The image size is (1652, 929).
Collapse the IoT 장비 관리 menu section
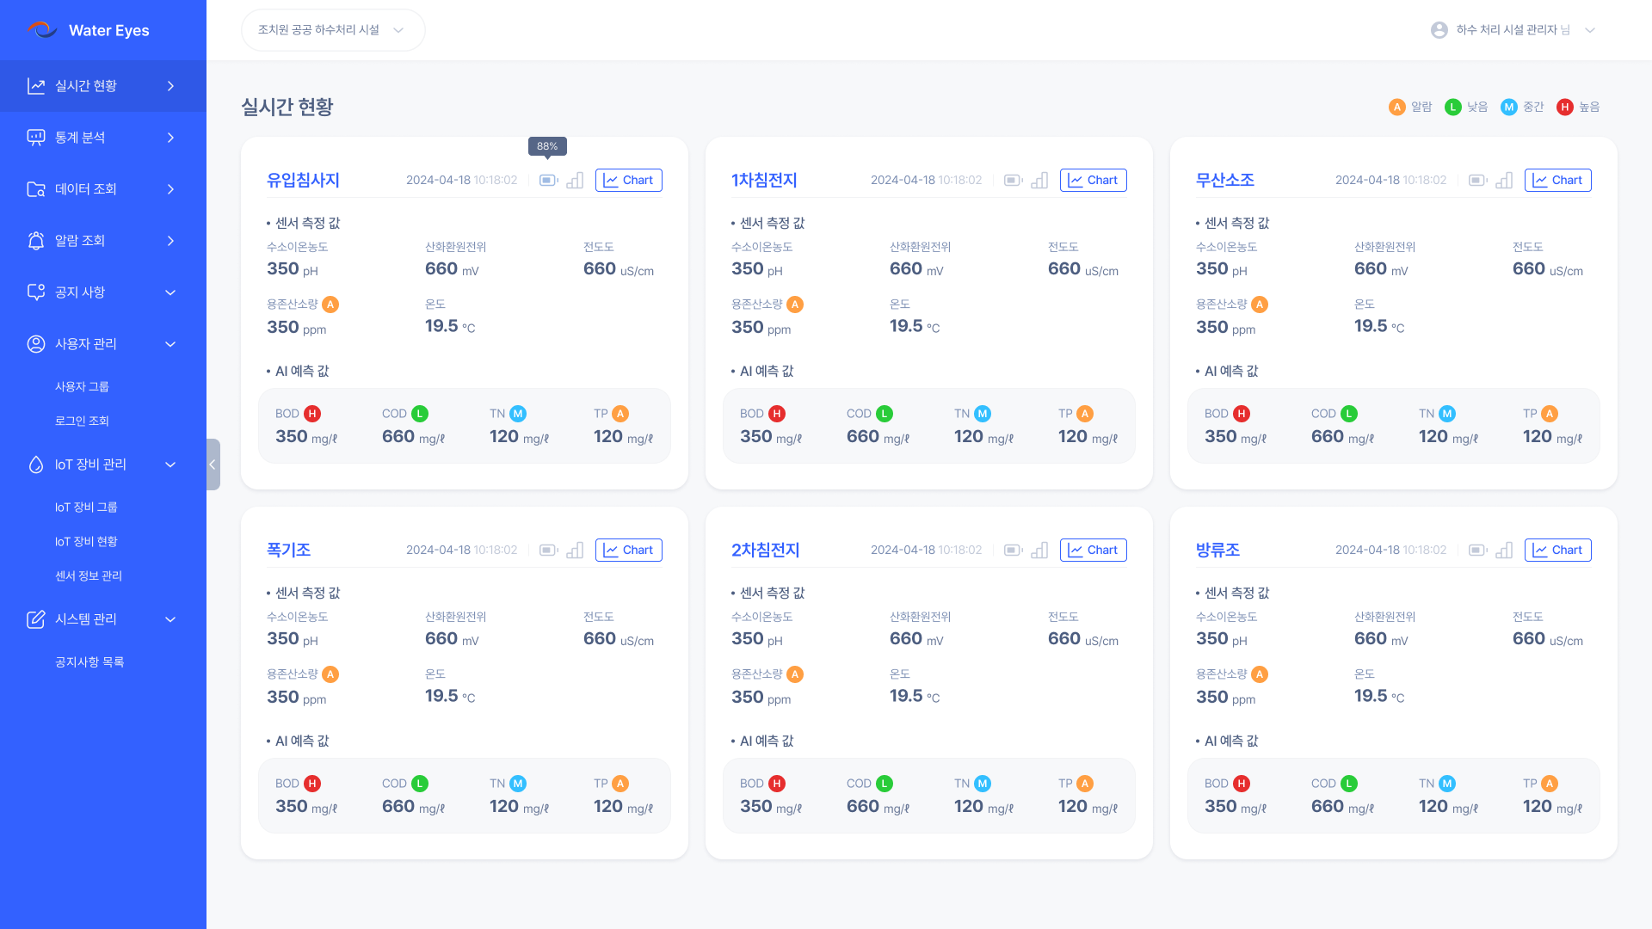(x=170, y=464)
